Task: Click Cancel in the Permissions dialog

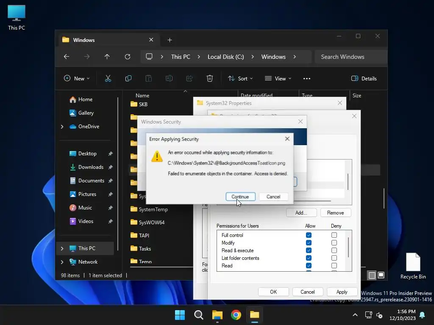Action: [x=308, y=292]
